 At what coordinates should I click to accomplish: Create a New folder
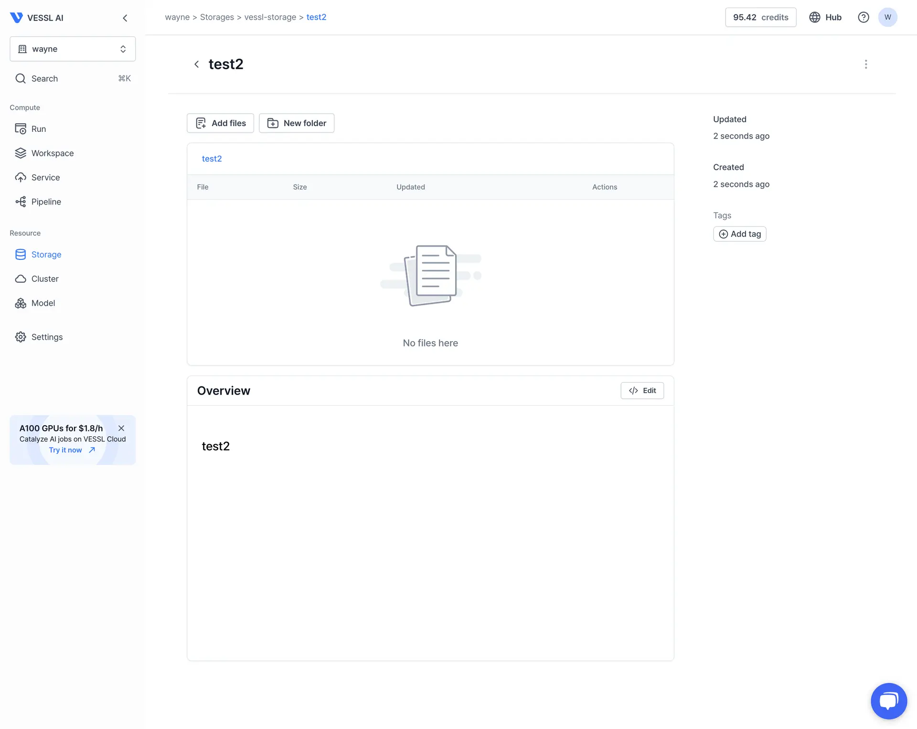point(296,123)
